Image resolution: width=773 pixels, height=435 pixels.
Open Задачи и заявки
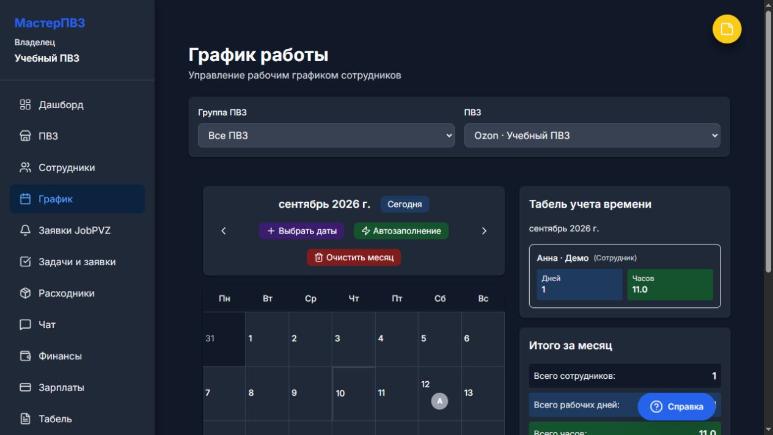[x=77, y=262]
